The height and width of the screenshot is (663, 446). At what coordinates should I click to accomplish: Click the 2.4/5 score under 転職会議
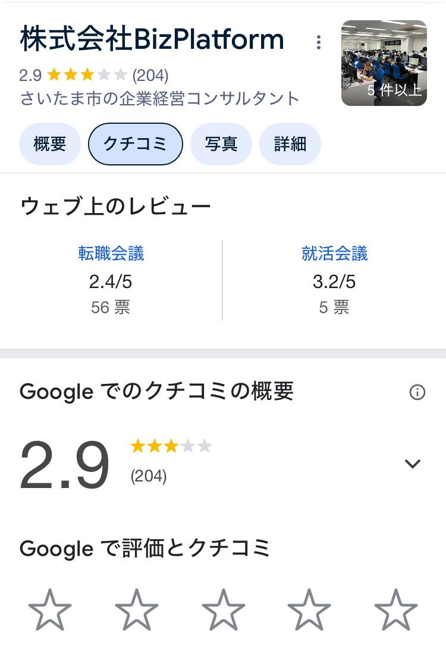pos(111,282)
